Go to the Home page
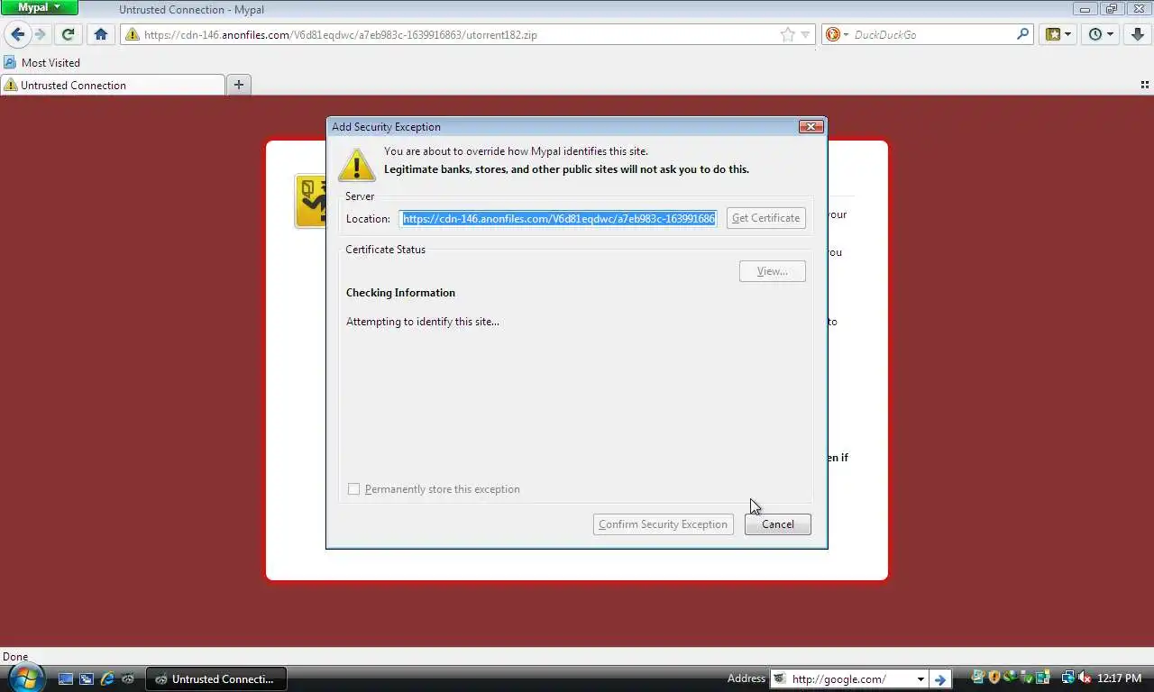This screenshot has height=692, width=1154. 101,34
